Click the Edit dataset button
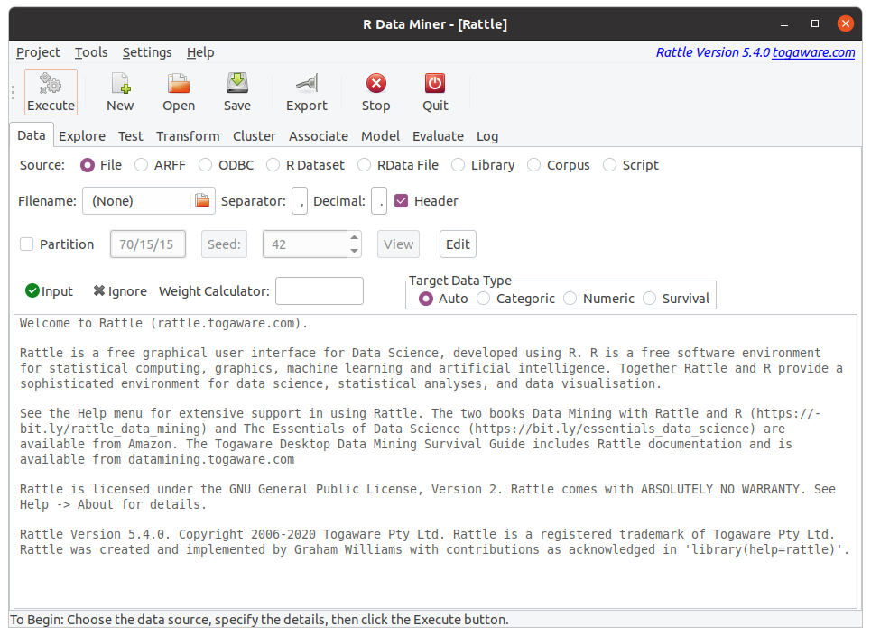Viewport: 871px width, 636px height. click(458, 244)
